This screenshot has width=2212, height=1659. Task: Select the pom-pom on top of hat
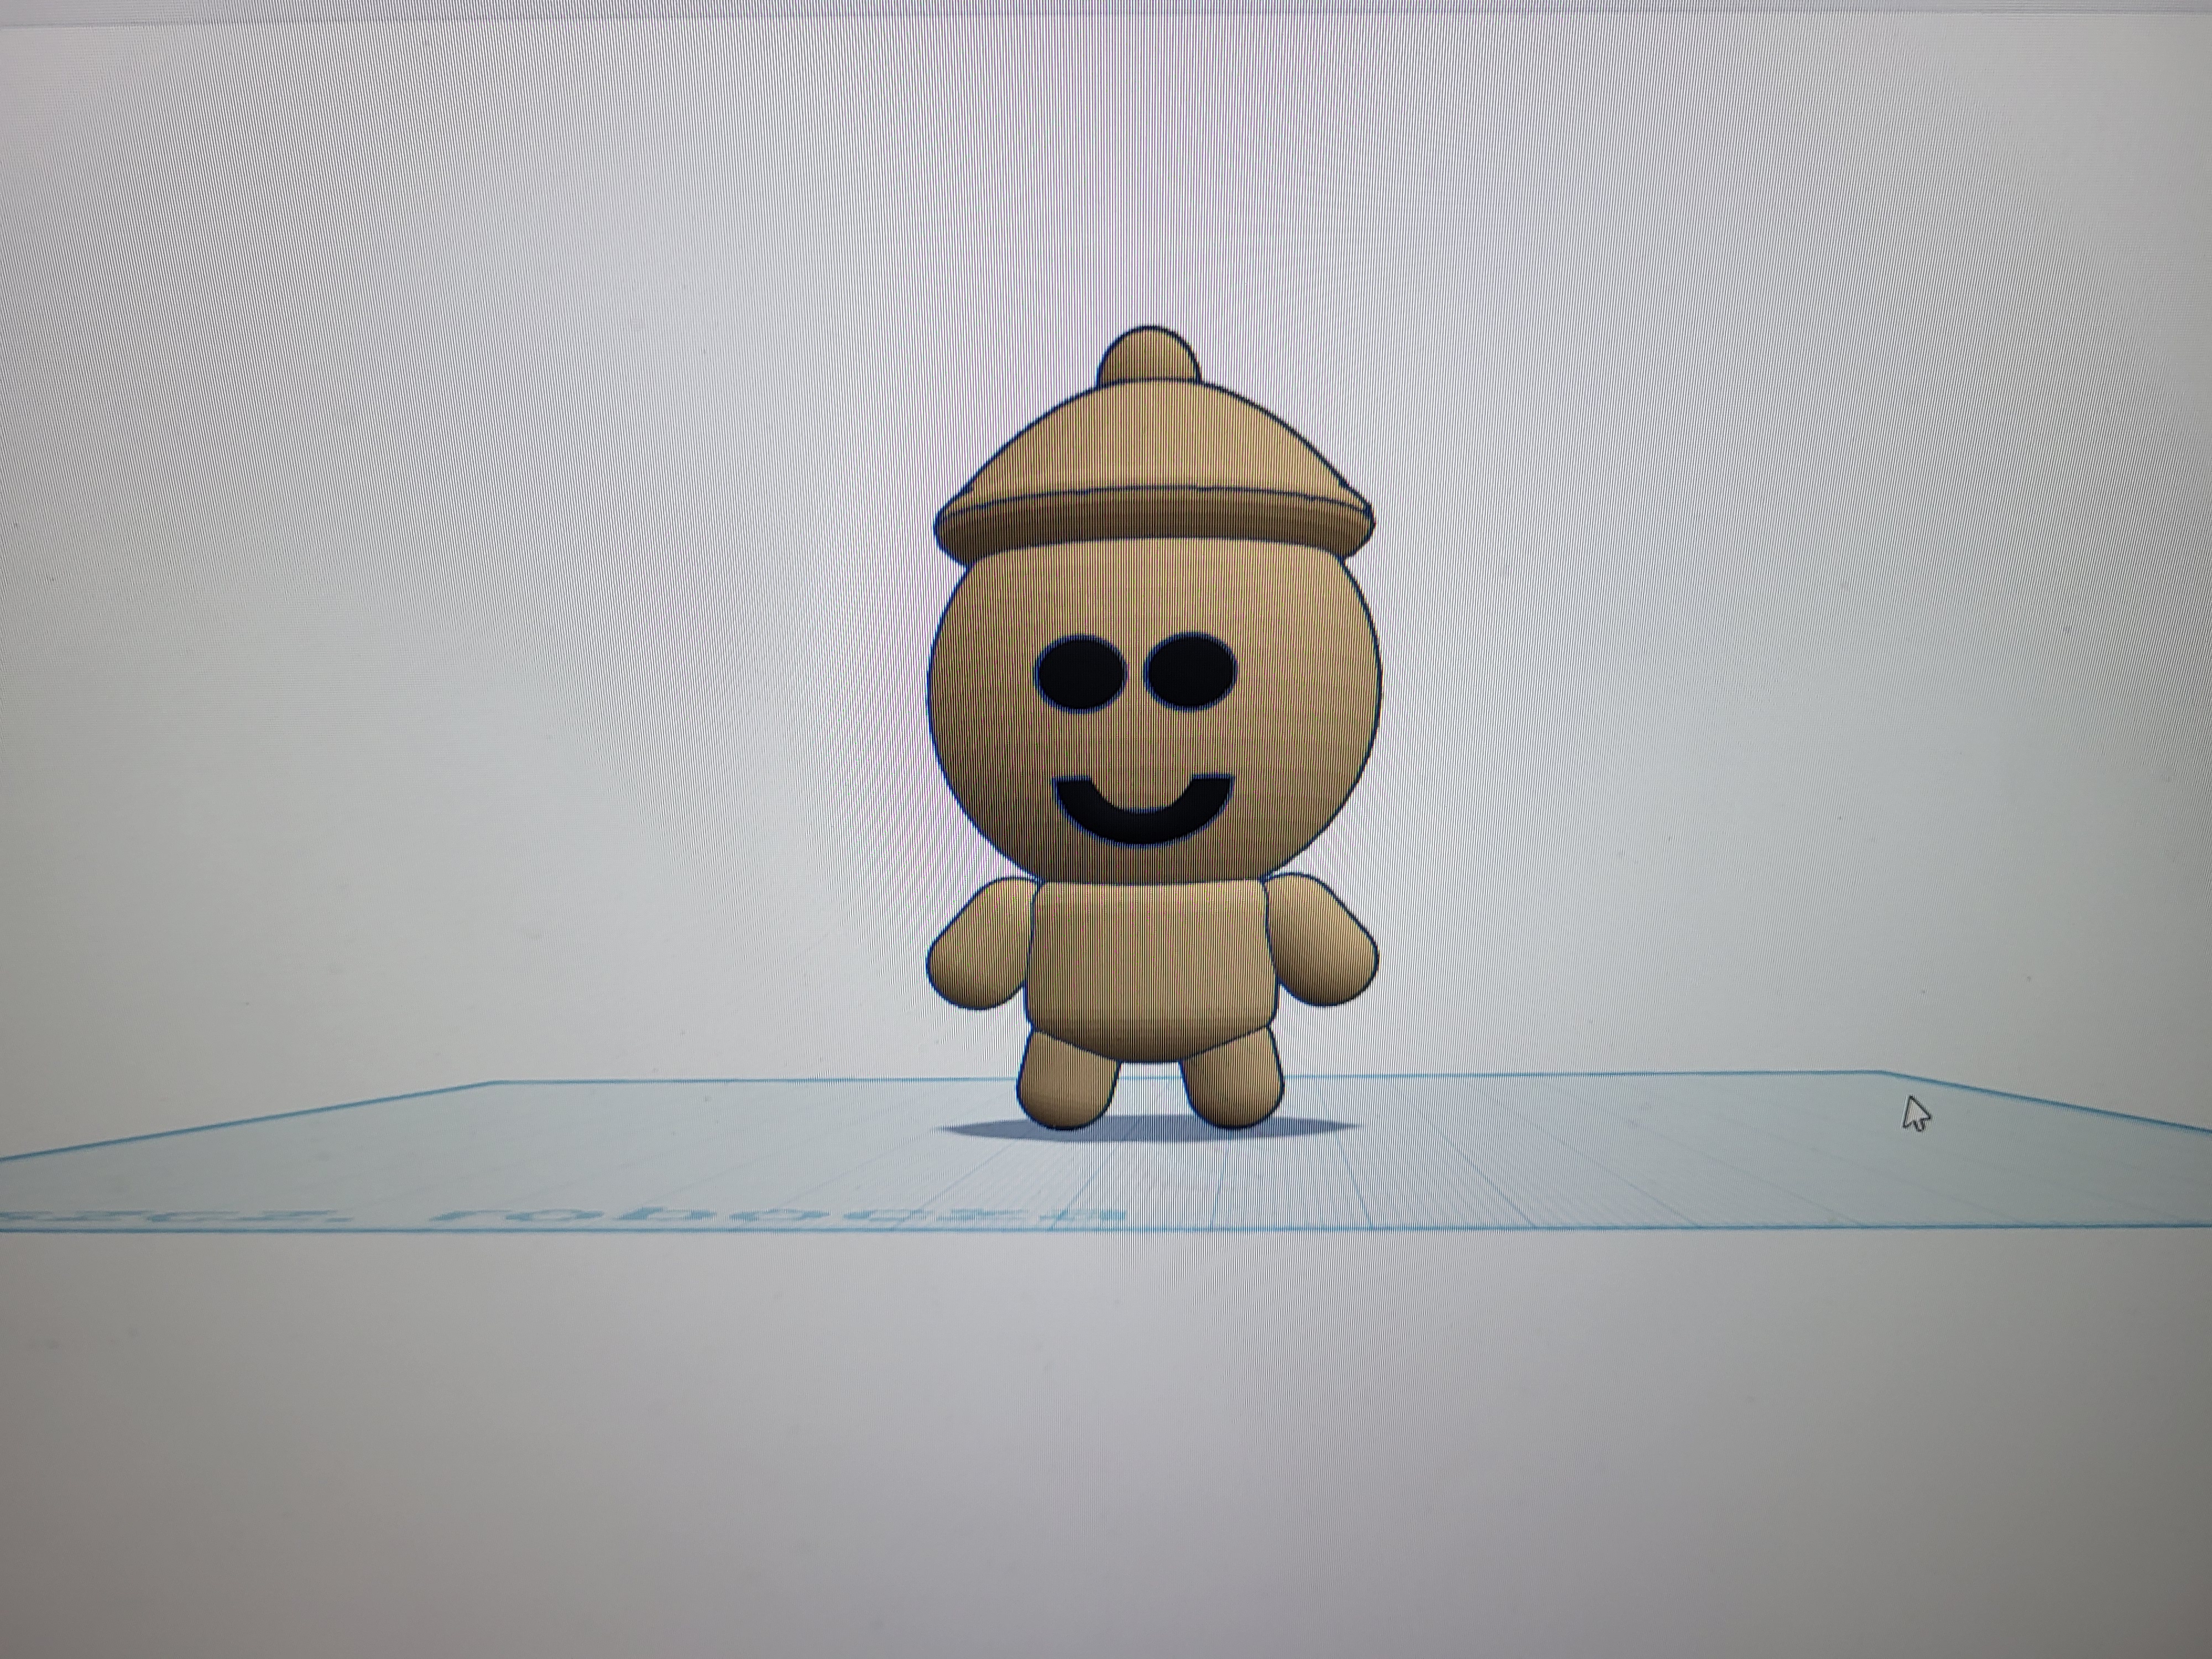(1148, 353)
